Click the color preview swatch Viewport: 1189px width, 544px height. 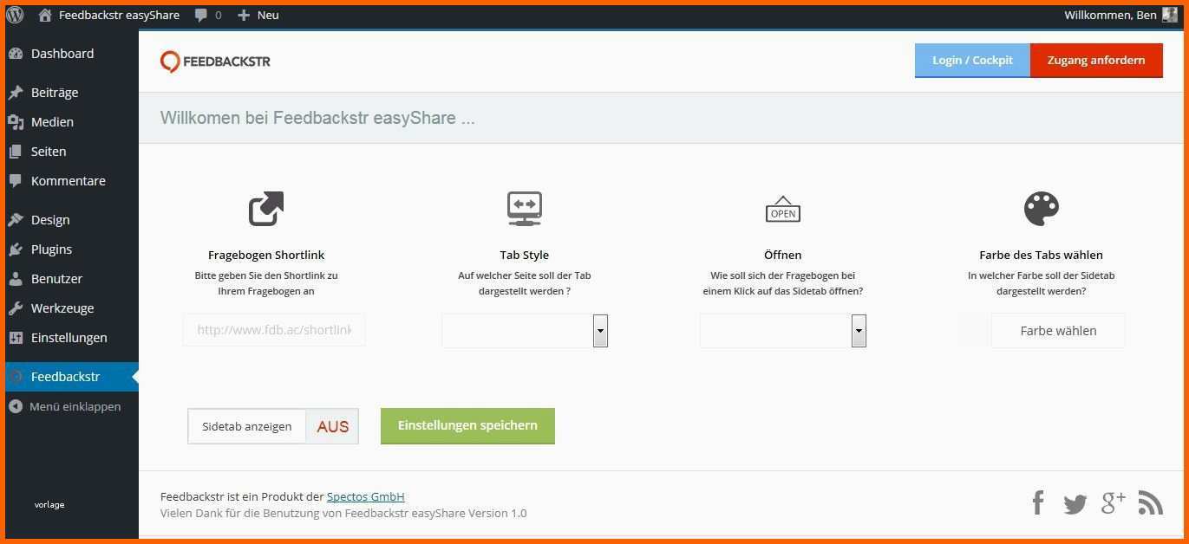[973, 331]
